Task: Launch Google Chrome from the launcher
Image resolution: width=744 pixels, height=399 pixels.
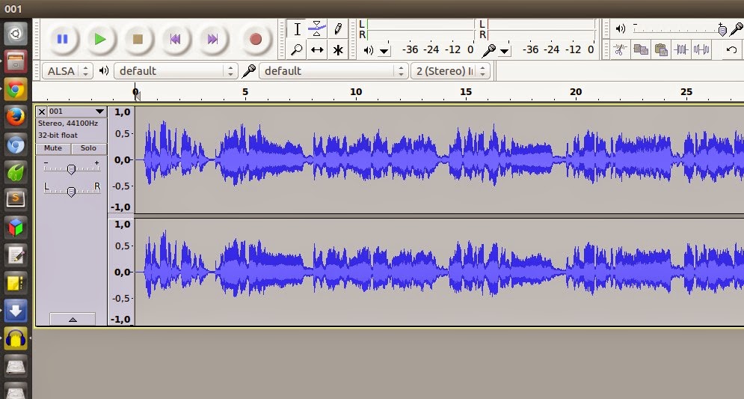Action: [16, 89]
